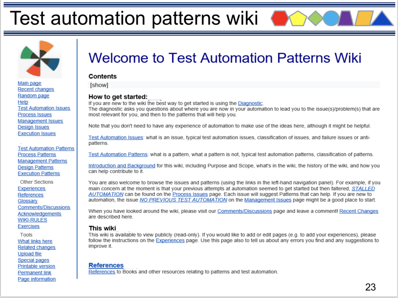Open Permanent link
The height and width of the screenshot is (298, 398).
point(34,273)
